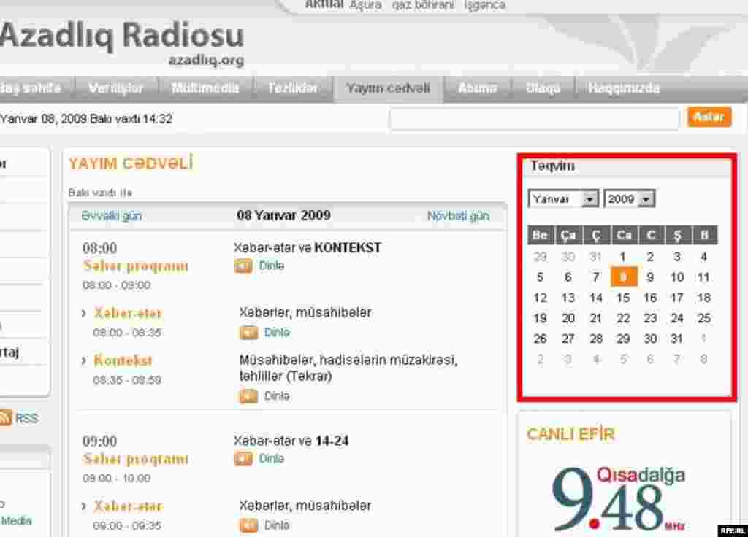Open the Abunə tab
748x537 pixels.
[476, 88]
